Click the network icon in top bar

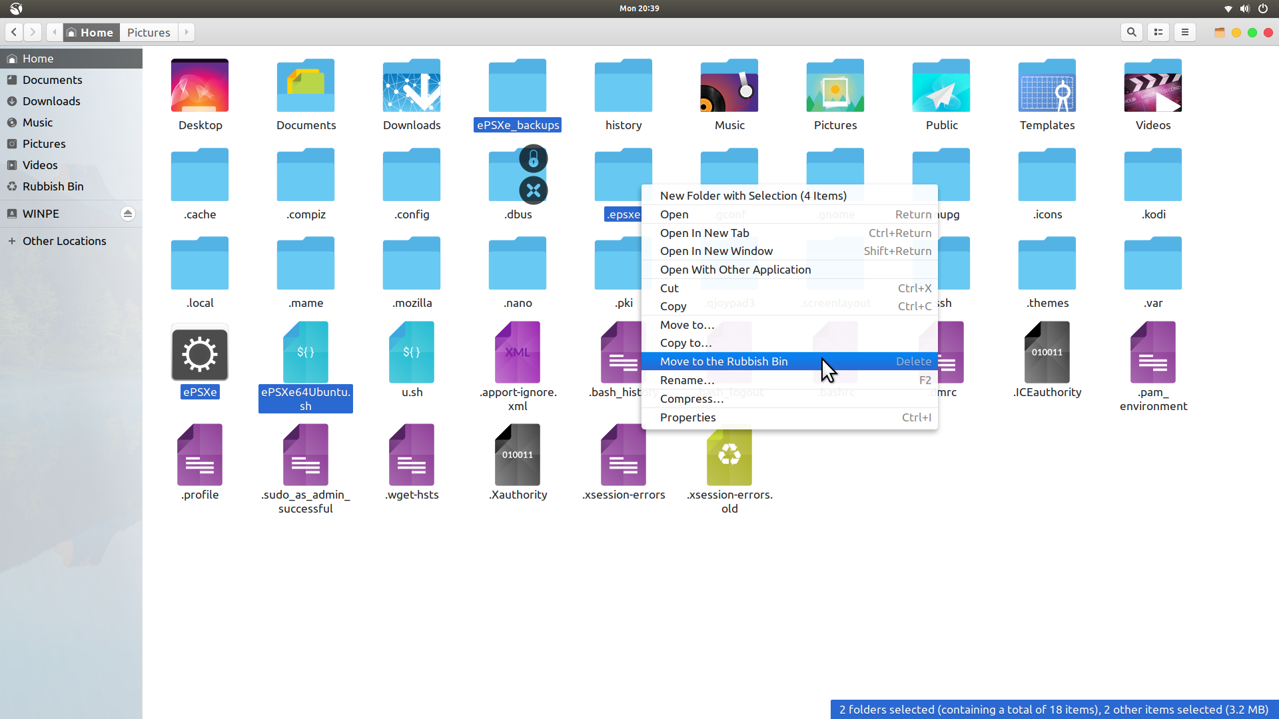(1228, 9)
